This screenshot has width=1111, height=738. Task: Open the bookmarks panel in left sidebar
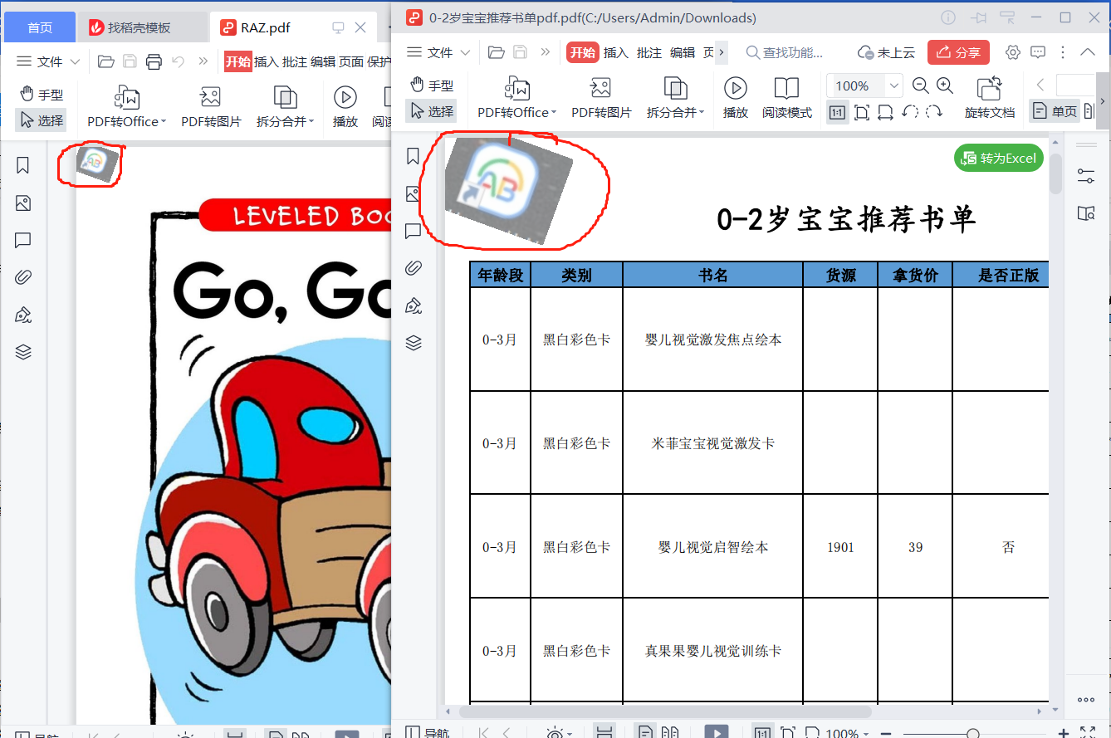click(413, 155)
